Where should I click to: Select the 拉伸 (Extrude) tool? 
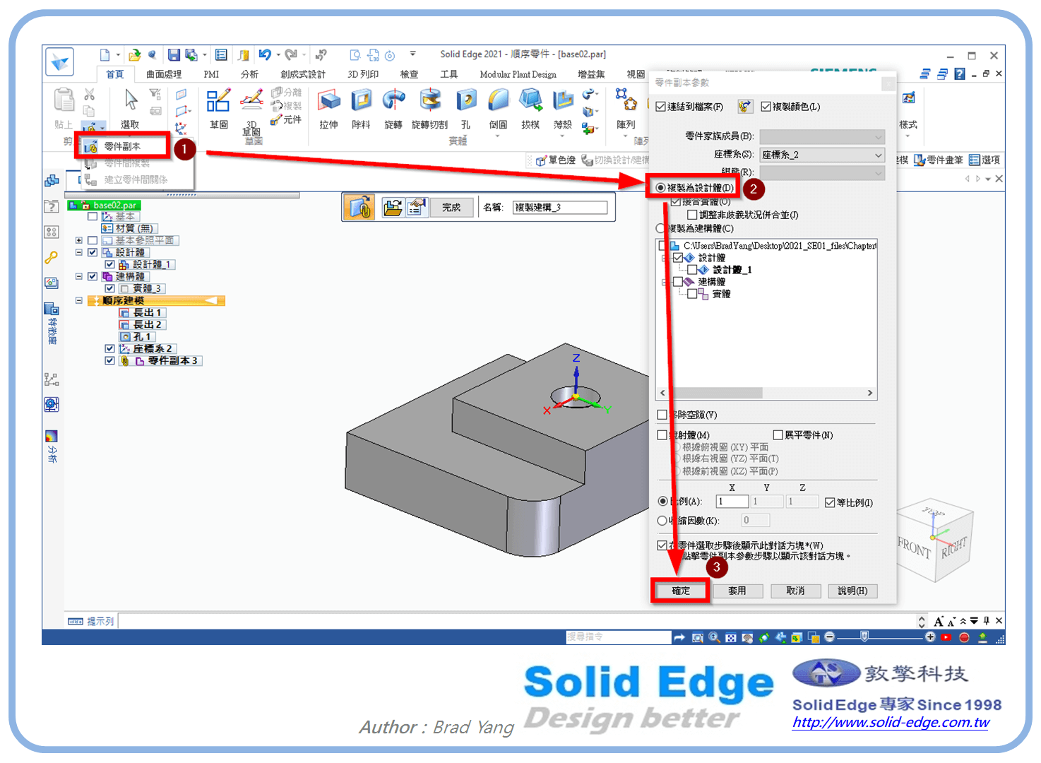[329, 107]
